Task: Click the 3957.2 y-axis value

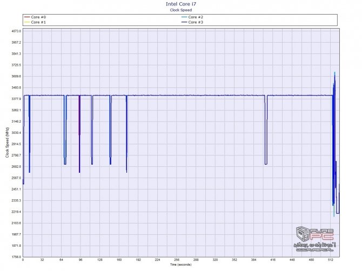Action: [x=16, y=43]
